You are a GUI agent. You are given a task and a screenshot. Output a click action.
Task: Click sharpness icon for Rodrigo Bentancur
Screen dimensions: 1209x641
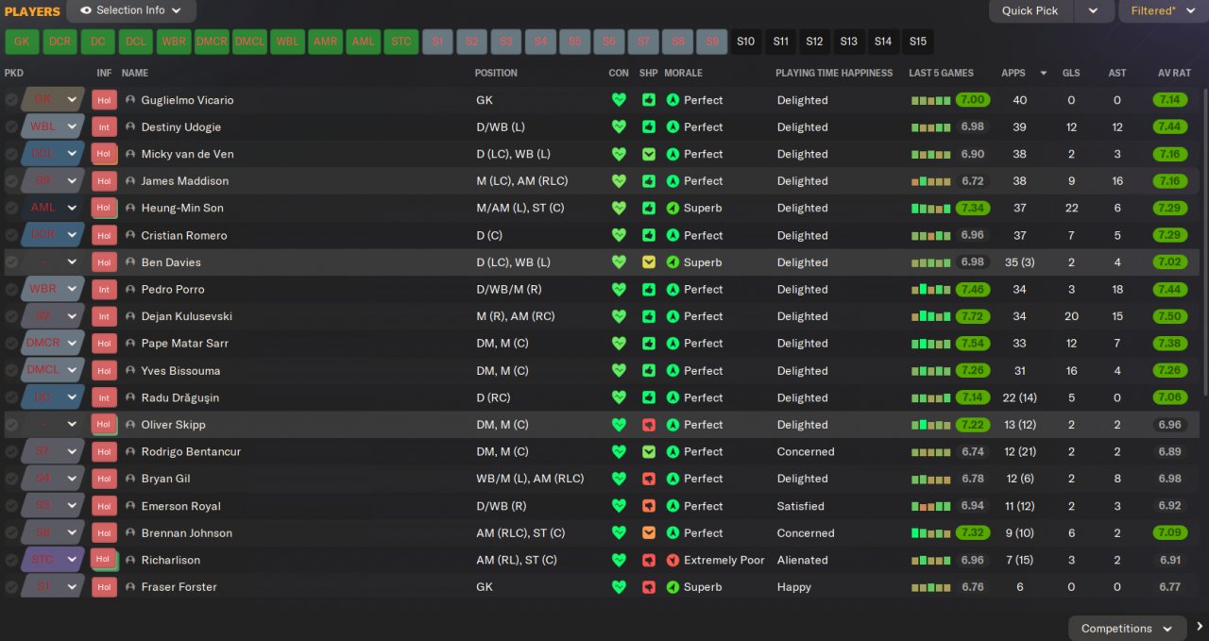[x=649, y=452]
